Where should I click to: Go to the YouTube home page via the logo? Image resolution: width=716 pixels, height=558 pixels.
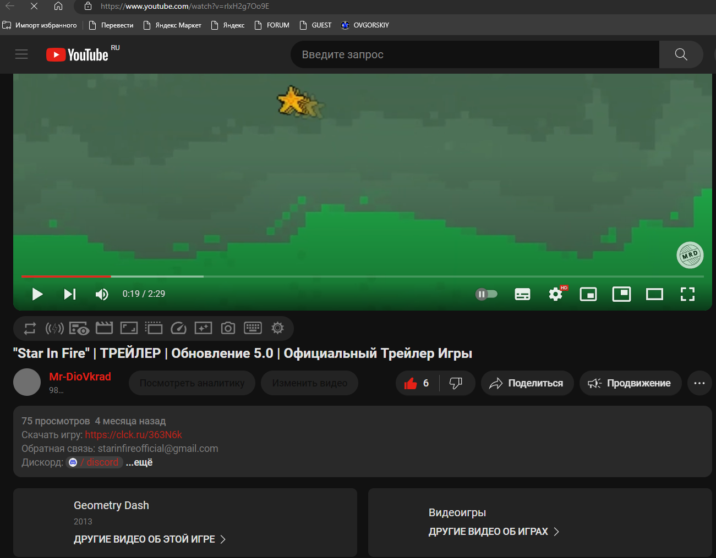78,54
